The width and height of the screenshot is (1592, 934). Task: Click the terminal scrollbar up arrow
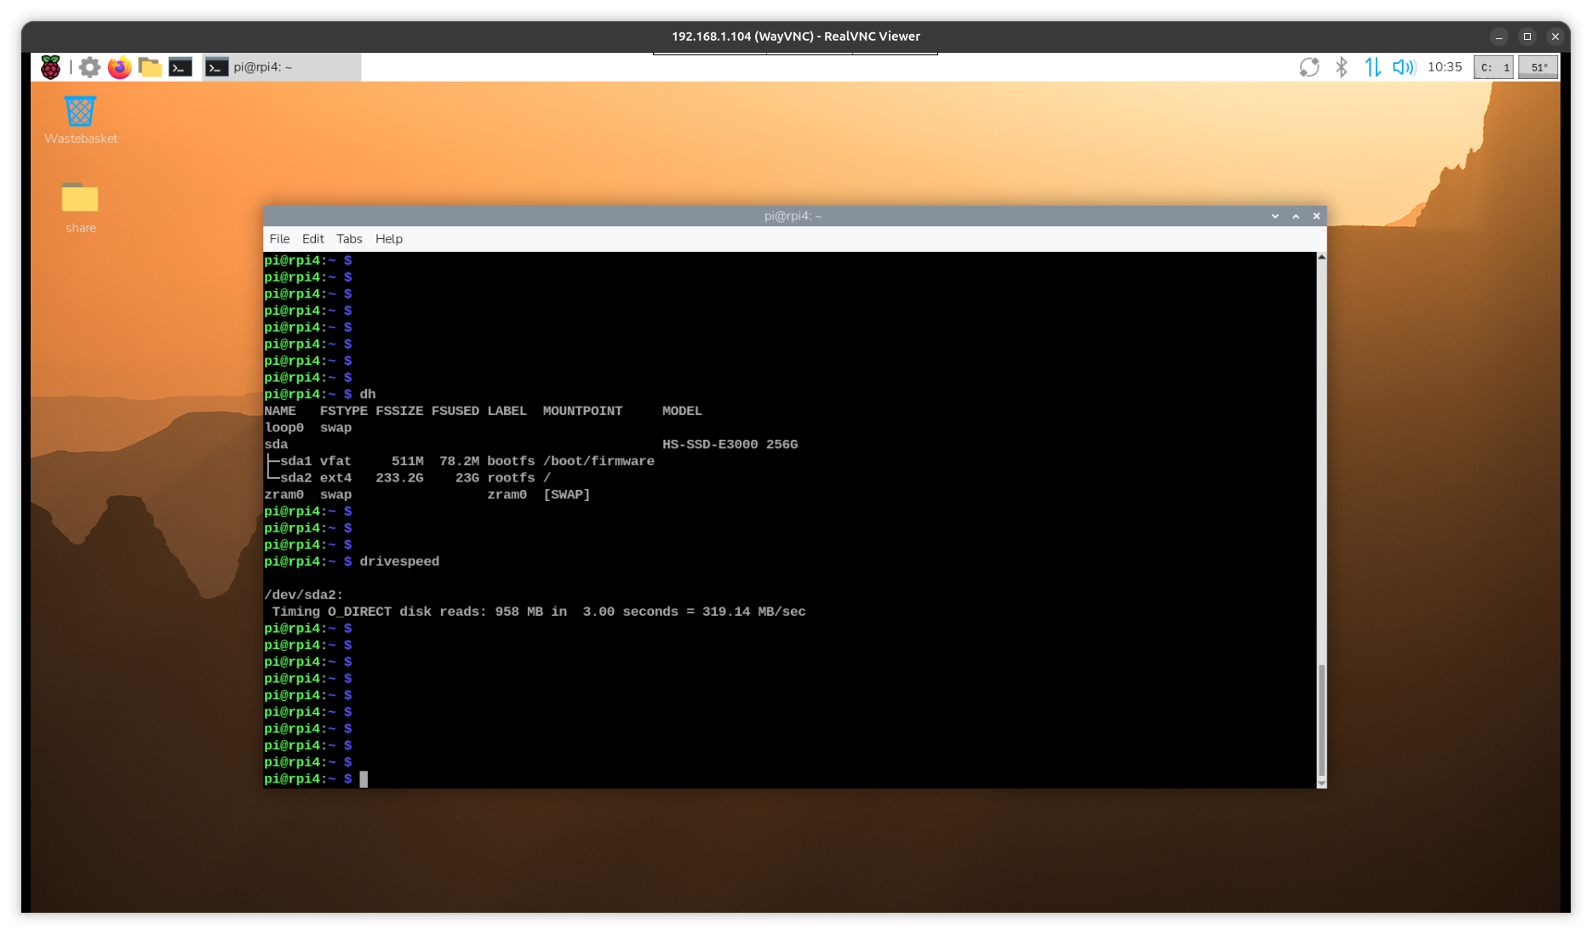click(x=1321, y=257)
